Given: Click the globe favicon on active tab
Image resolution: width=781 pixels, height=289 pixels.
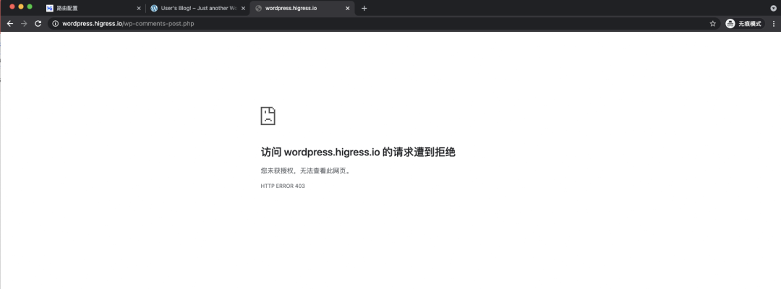Looking at the screenshot, I should pos(258,8).
